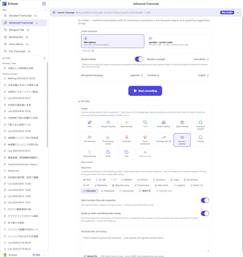Screen dimensions: 243x257
Task: Open Echoon account menu chevron
Action: (44, 255)
